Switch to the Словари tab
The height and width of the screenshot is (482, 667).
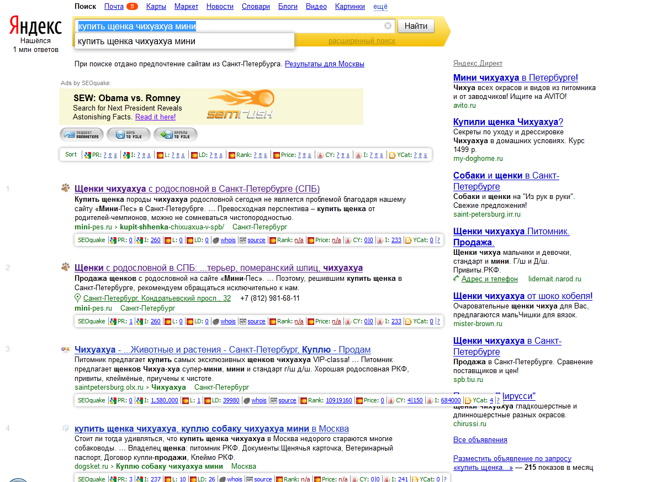(x=256, y=7)
